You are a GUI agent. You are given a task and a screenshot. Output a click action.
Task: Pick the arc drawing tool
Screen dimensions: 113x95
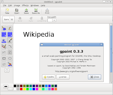click(x=10, y=46)
